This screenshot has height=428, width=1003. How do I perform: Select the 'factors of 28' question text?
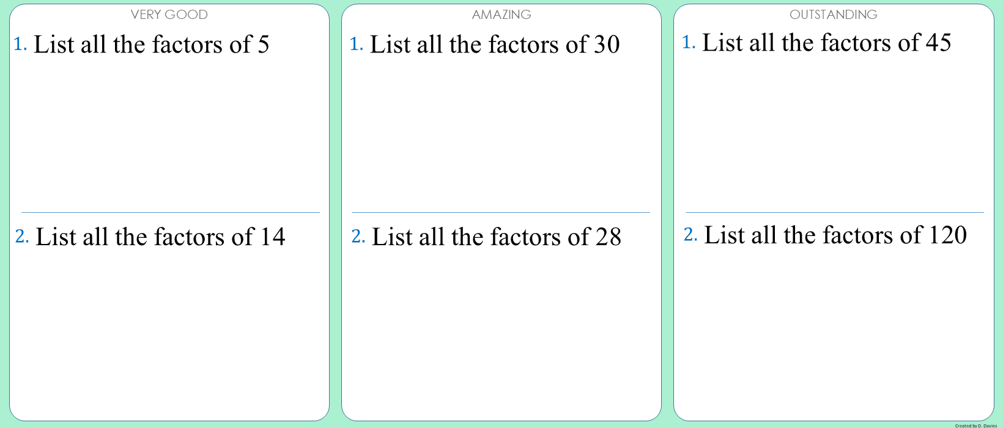pyautogui.click(x=497, y=237)
